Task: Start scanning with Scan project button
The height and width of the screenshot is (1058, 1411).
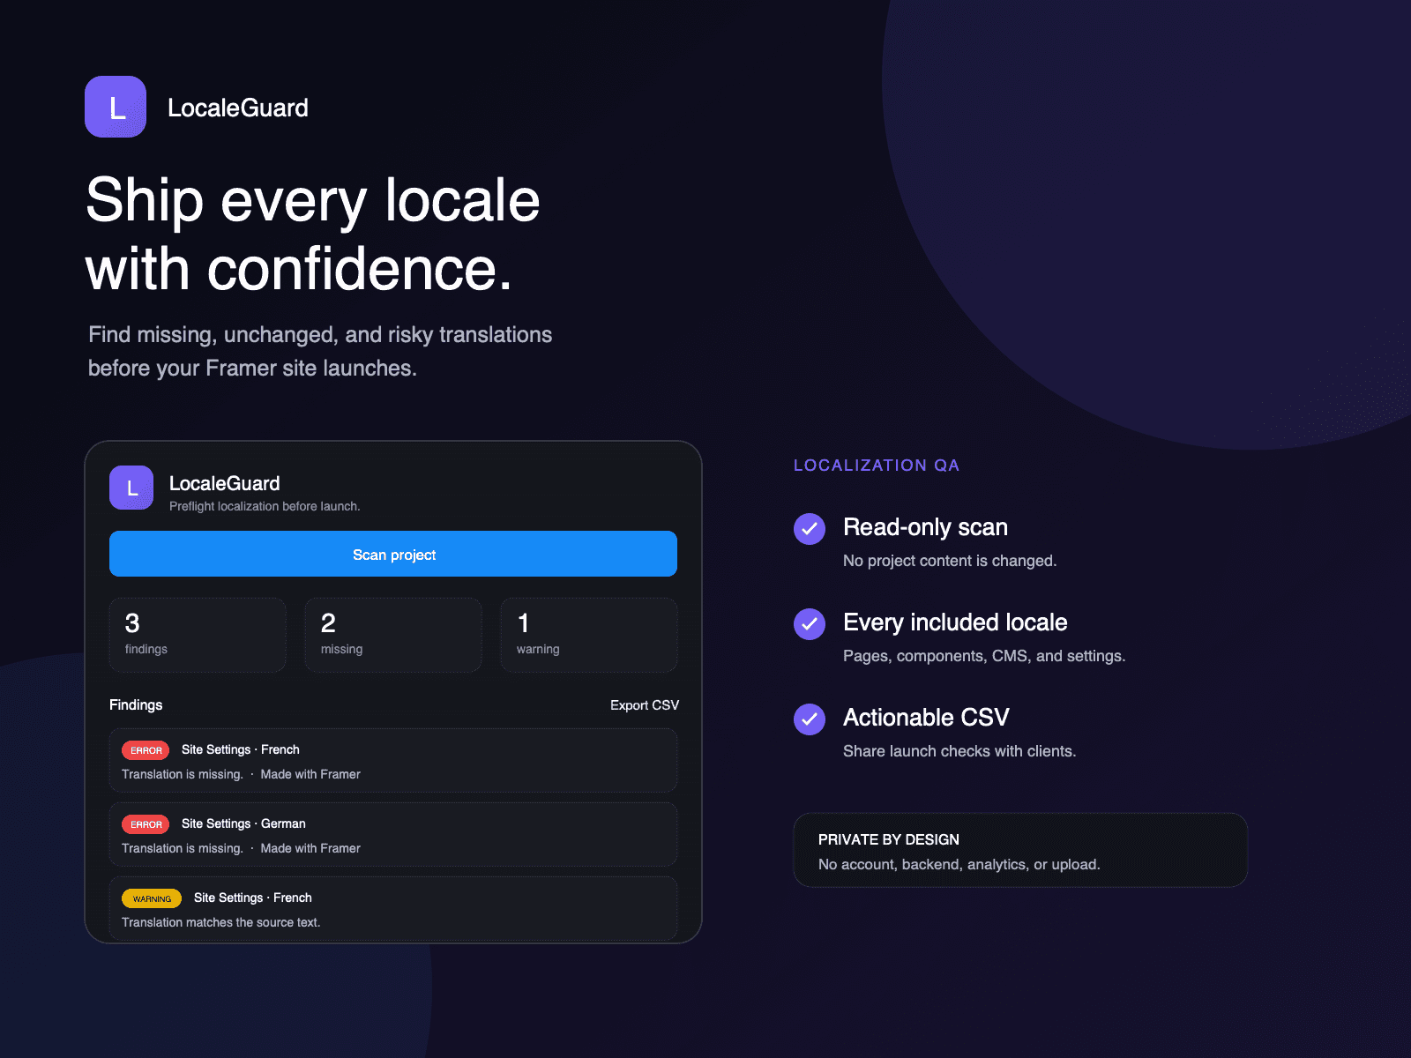Action: [393, 554]
